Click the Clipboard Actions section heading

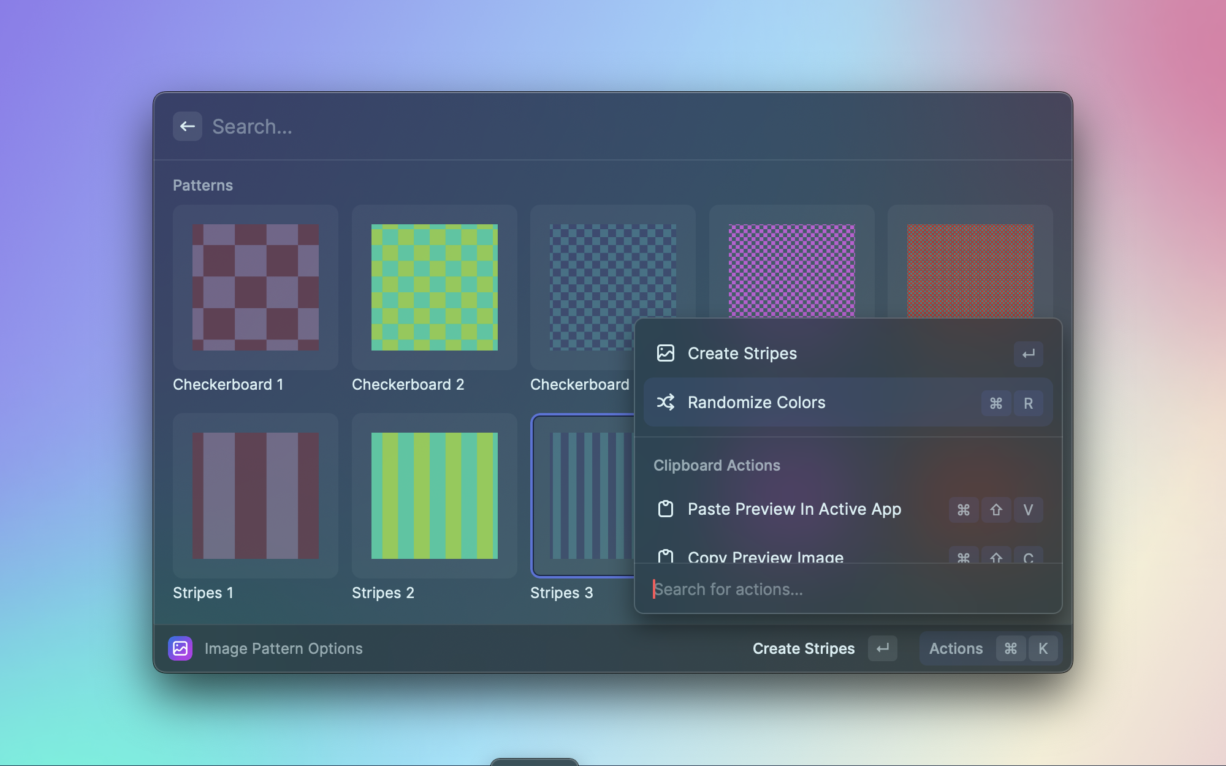(x=717, y=465)
